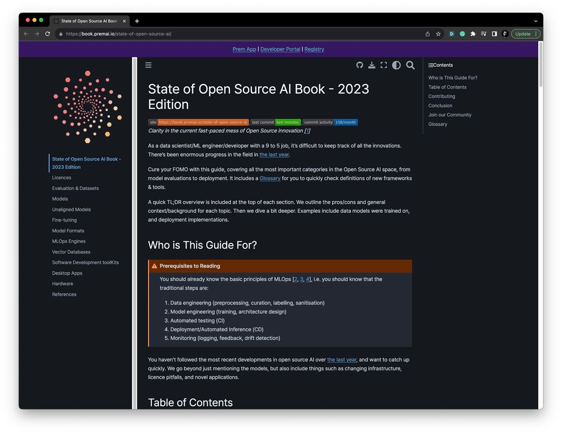Click the page vertical scrollbar
This screenshot has height=434, width=562.
540,66
